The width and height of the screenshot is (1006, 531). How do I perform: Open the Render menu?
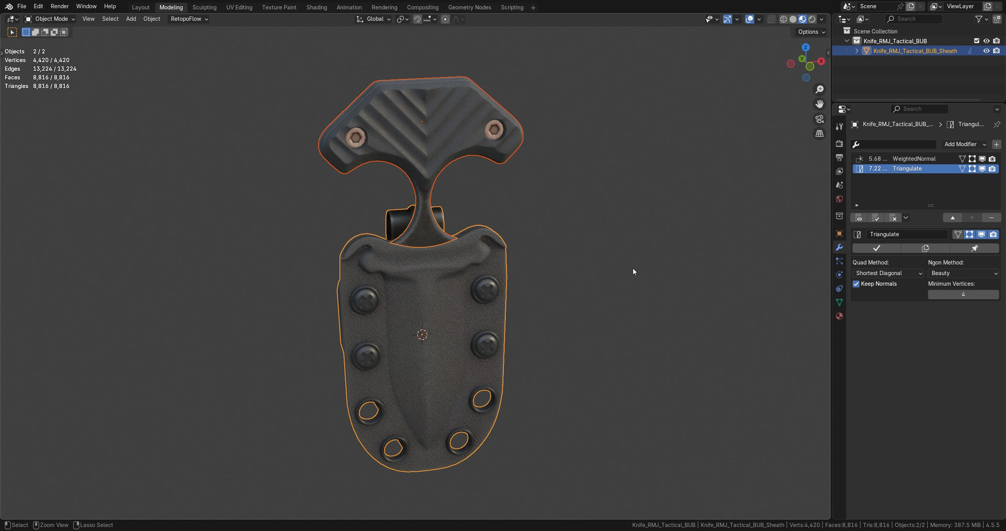pyautogui.click(x=59, y=6)
